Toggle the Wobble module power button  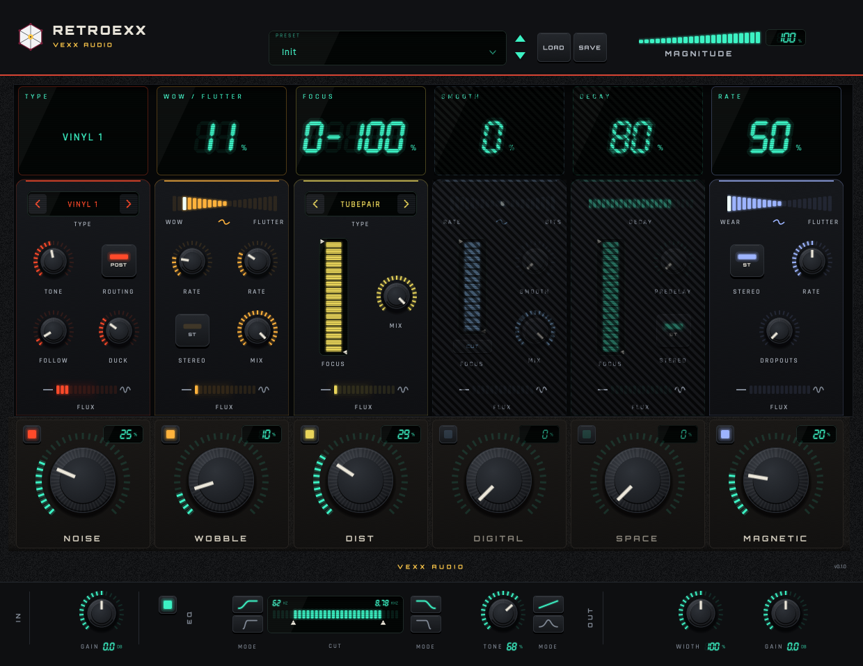click(x=171, y=434)
